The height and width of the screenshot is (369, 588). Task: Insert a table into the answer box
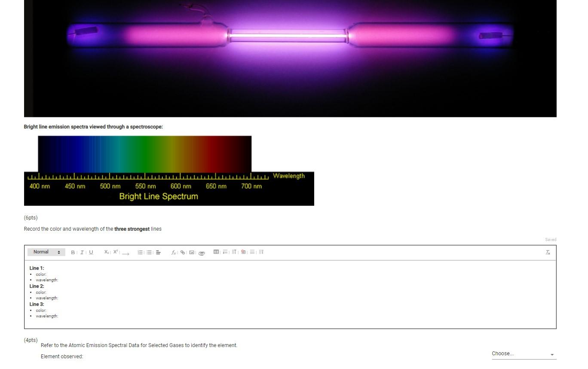tap(216, 252)
